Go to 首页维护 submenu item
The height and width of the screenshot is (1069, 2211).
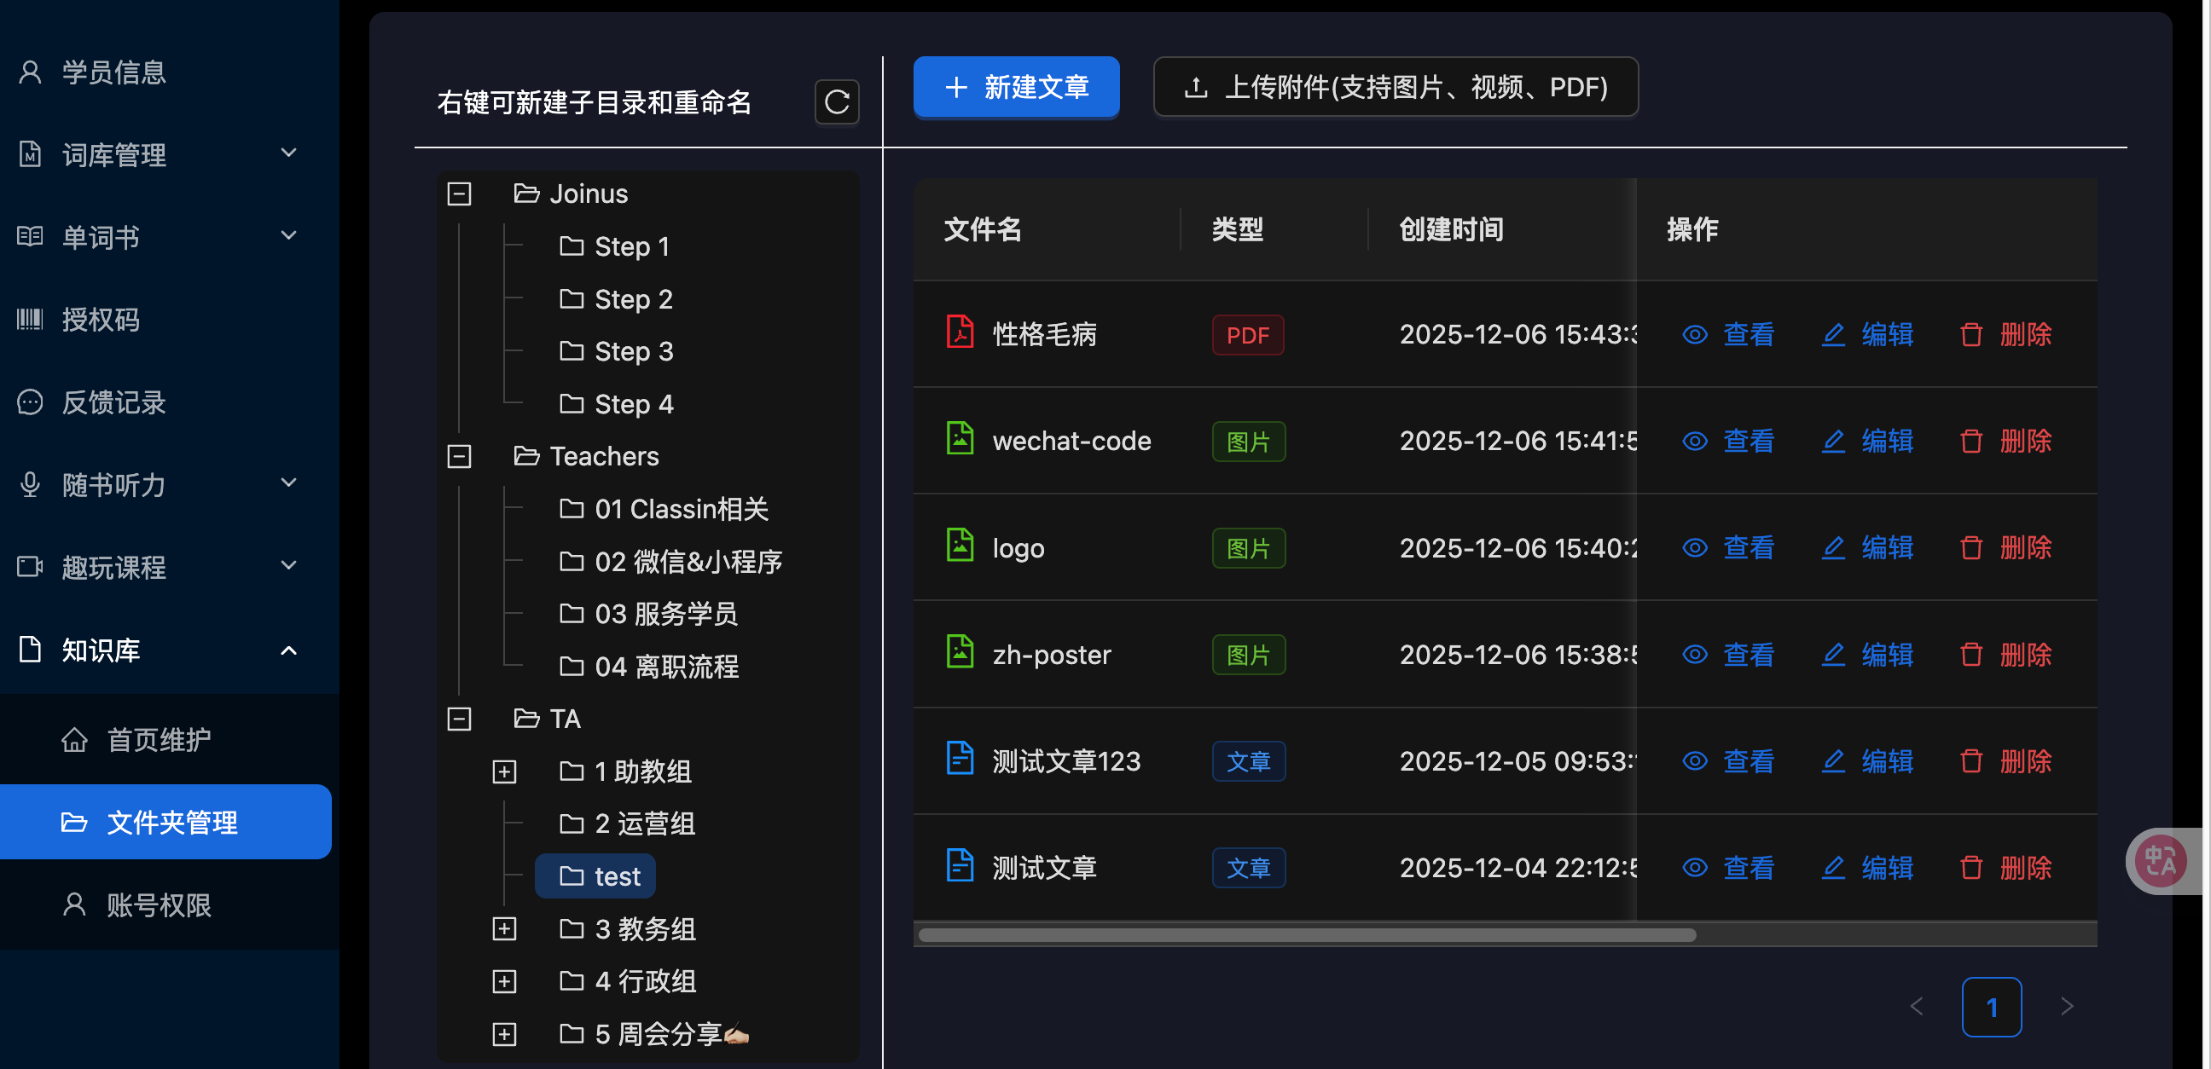coord(159,740)
